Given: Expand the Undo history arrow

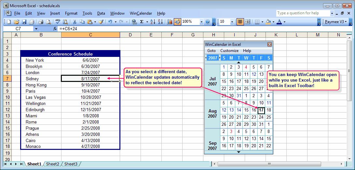Looking at the screenshot, I should [x=116, y=22].
